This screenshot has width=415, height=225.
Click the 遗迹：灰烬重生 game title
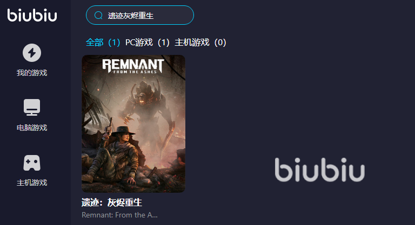112,202
